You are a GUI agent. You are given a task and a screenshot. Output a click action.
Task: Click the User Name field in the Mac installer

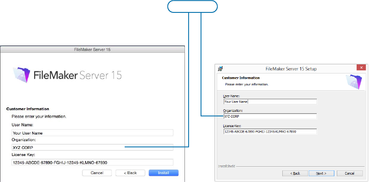pyautogui.click(x=92, y=133)
